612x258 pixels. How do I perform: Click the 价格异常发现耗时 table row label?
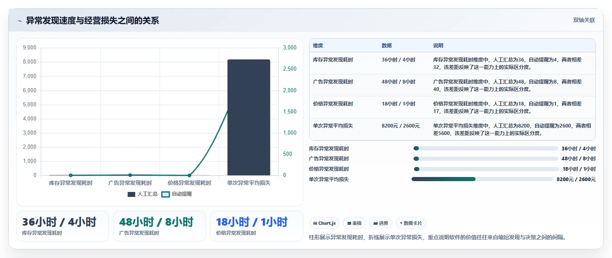[x=333, y=104]
